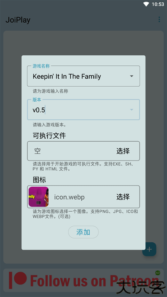Viewport: 167px width, 297px height.
Task: Open the three-dot overflow menu
Action: coord(159,19)
